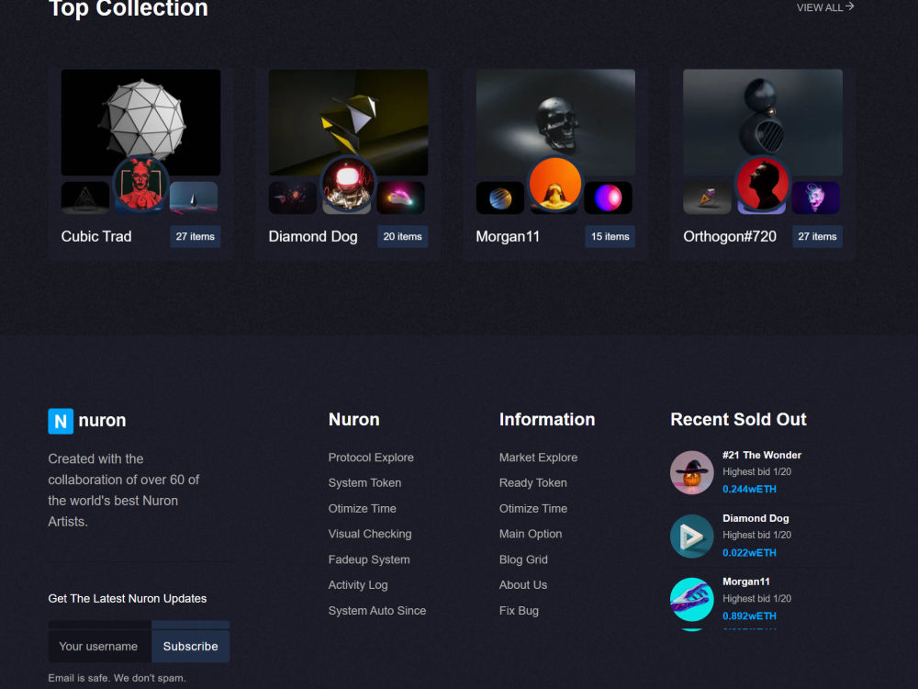This screenshot has width=918, height=689.
Task: Click the Diamond Dog collection title
Action: (313, 236)
